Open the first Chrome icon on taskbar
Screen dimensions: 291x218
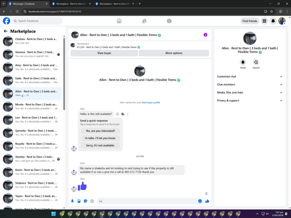click(x=62, y=214)
